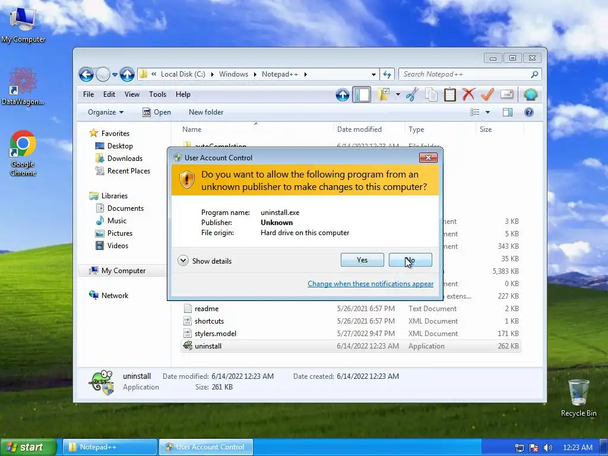The height and width of the screenshot is (456, 608).
Task: Sort by the Name column header
Action: coord(256,129)
